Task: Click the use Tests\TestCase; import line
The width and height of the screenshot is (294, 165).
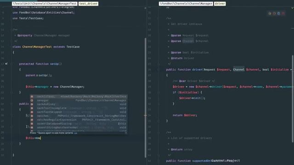Action: point(28,18)
